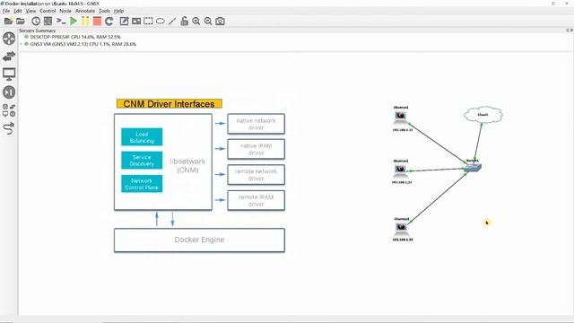
Task: Start all nodes with green play icon
Action: pos(74,22)
